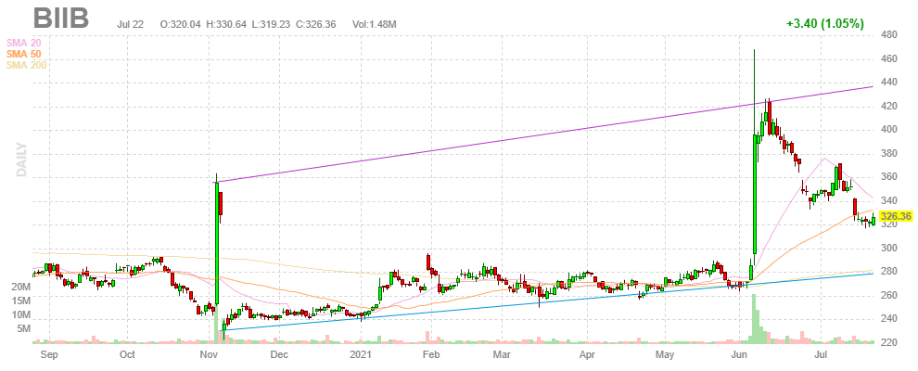Click the 10M volume axis label
Image resolution: width=918 pixels, height=371 pixels.
click(x=19, y=314)
